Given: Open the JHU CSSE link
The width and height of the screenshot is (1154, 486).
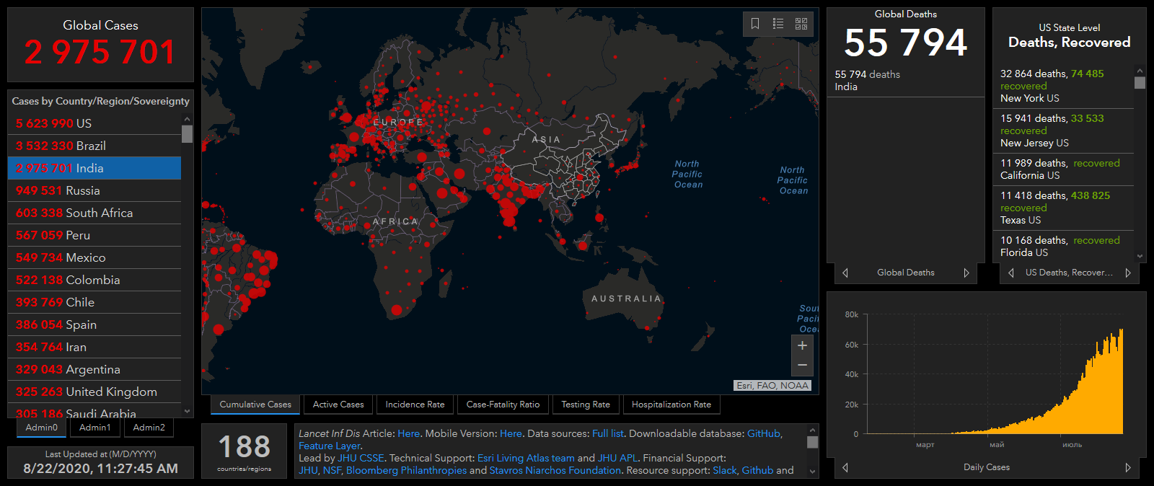Looking at the screenshot, I should coord(361,458).
